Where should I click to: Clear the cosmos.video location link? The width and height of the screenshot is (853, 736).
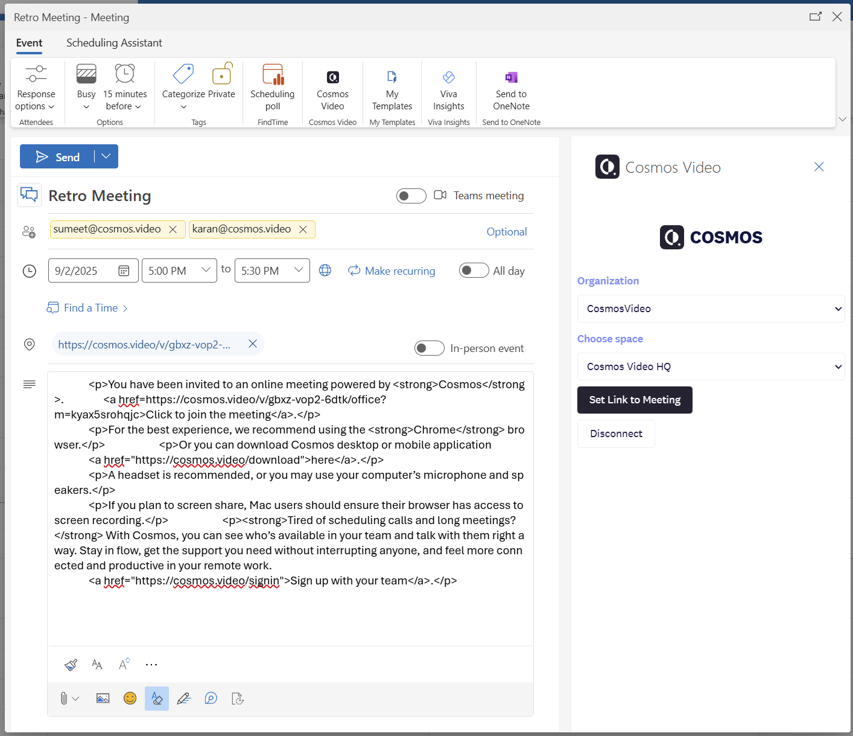pyautogui.click(x=253, y=344)
